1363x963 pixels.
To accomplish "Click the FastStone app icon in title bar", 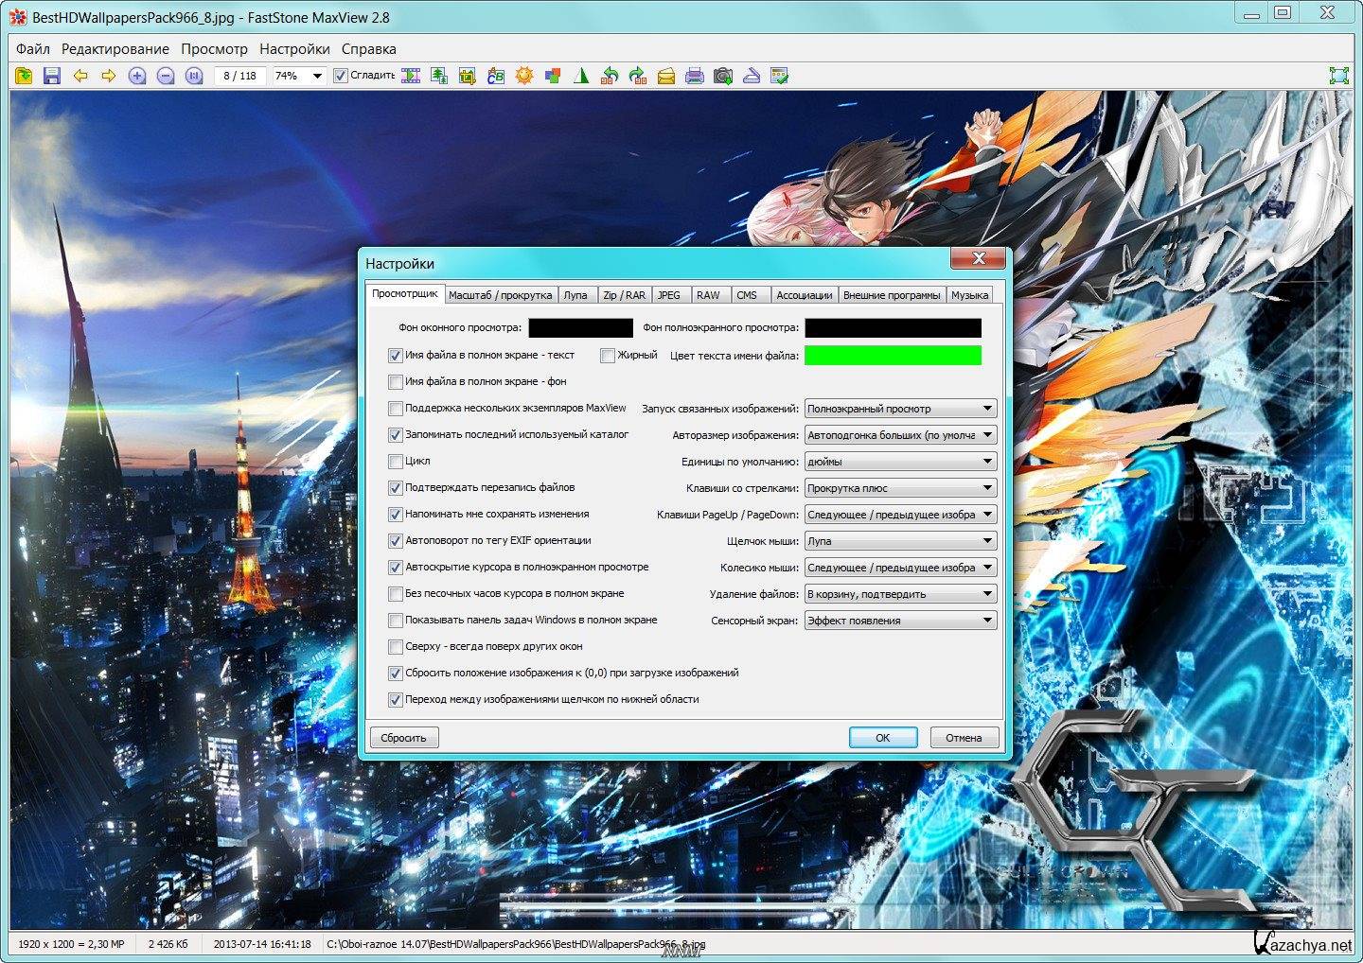I will click(x=18, y=17).
